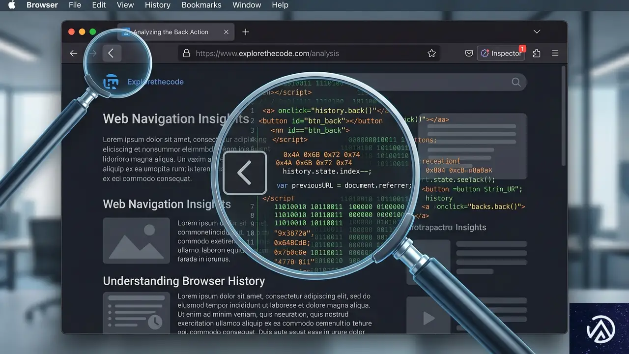Viewport: 629px width, 354px height.
Task: Click the padlock site security icon
Action: [x=186, y=53]
